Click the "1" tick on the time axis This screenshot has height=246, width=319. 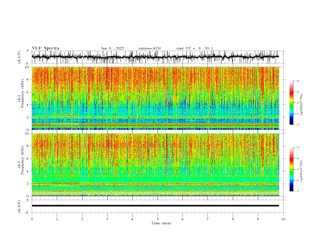tap(57, 219)
